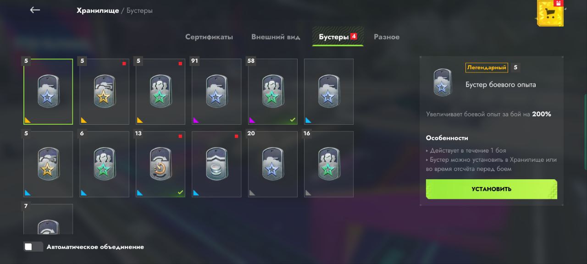Image resolution: width=587 pixels, height=264 pixels.
Task: Select the orange clock booster with count 13
Action: 161,164
